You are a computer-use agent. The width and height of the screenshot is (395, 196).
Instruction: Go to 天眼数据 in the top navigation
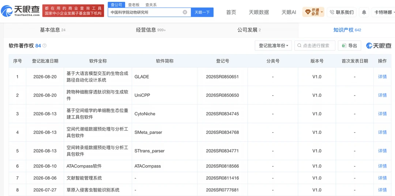[259, 12]
